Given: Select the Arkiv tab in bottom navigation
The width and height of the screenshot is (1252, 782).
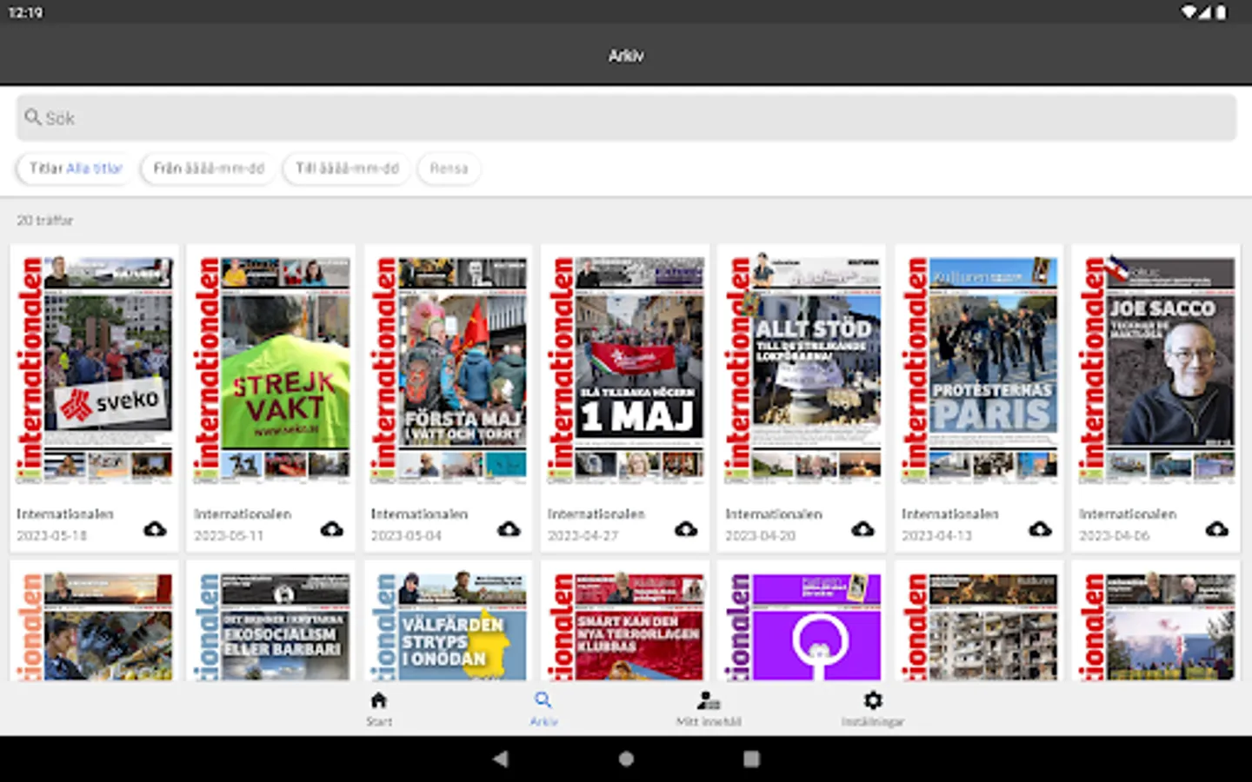Looking at the screenshot, I should point(543,709).
